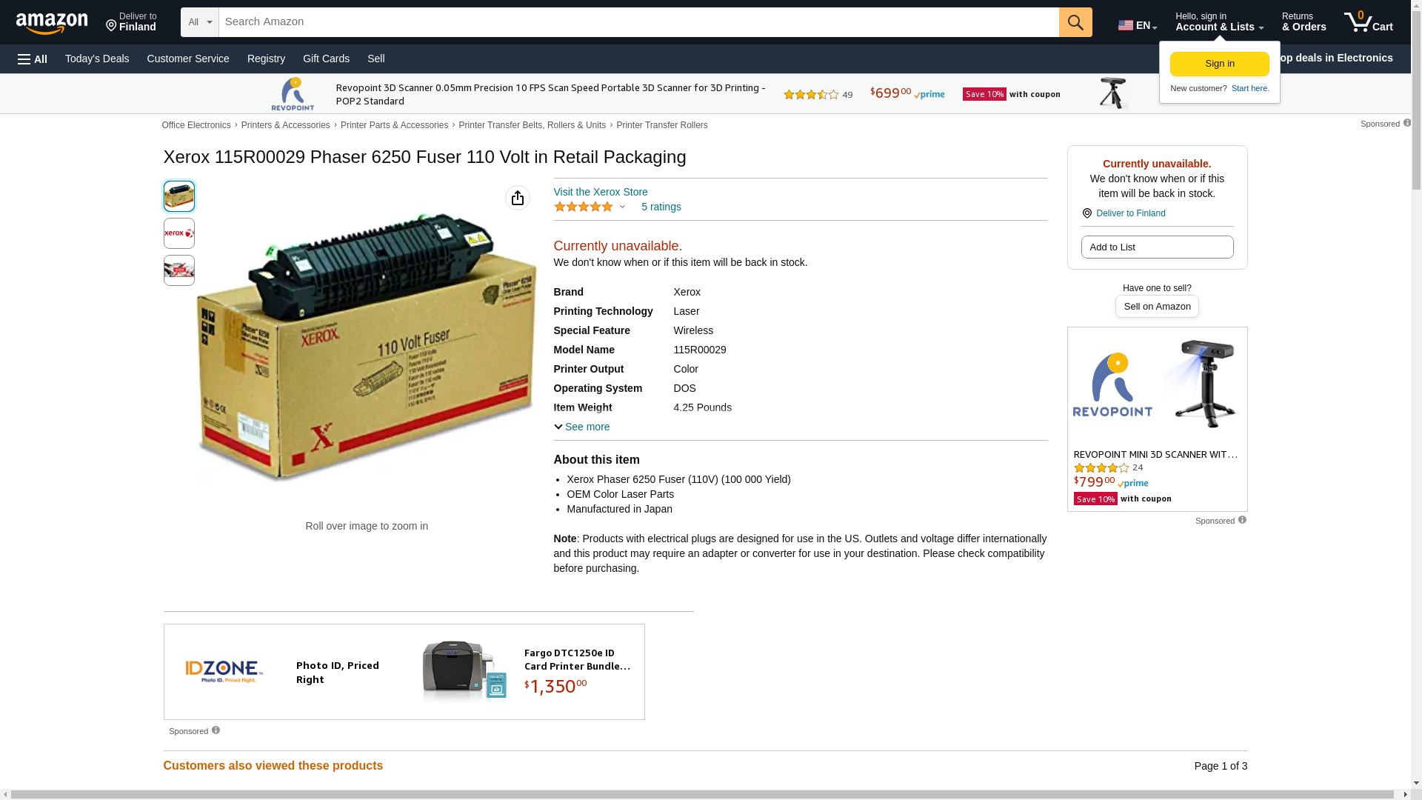Open Gift Cards in navigation
1422x800 pixels.
[326, 59]
